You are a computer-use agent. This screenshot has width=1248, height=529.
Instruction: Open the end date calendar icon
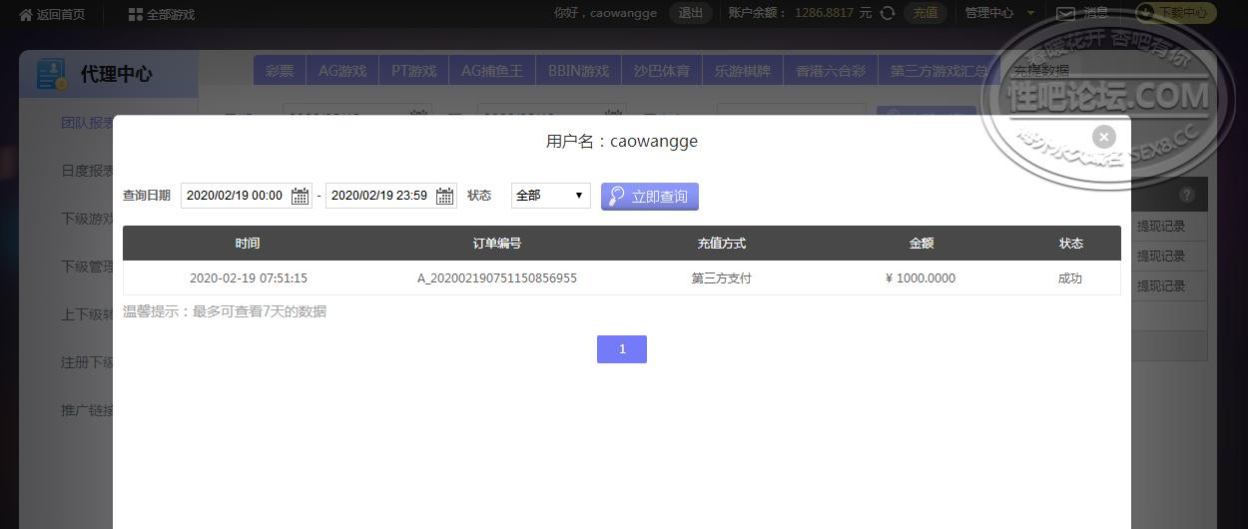(445, 196)
